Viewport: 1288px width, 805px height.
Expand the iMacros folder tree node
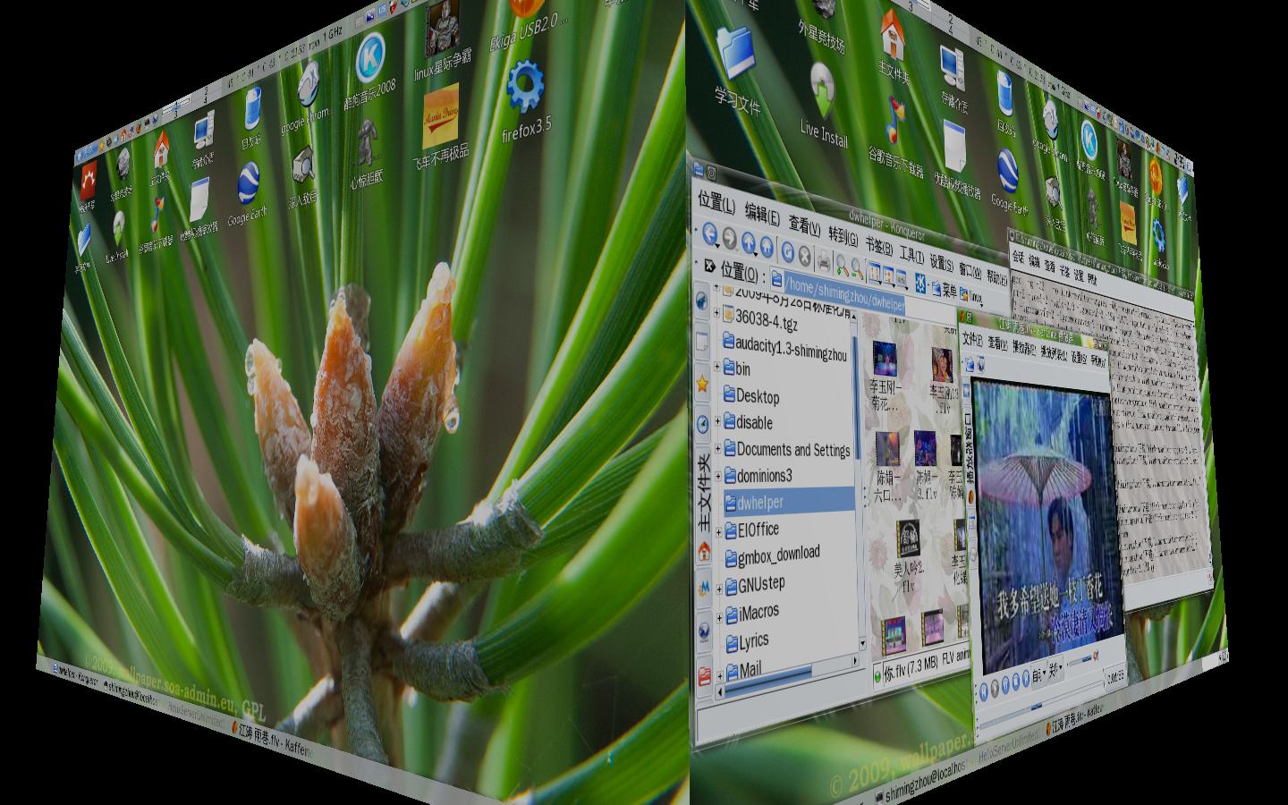(718, 616)
